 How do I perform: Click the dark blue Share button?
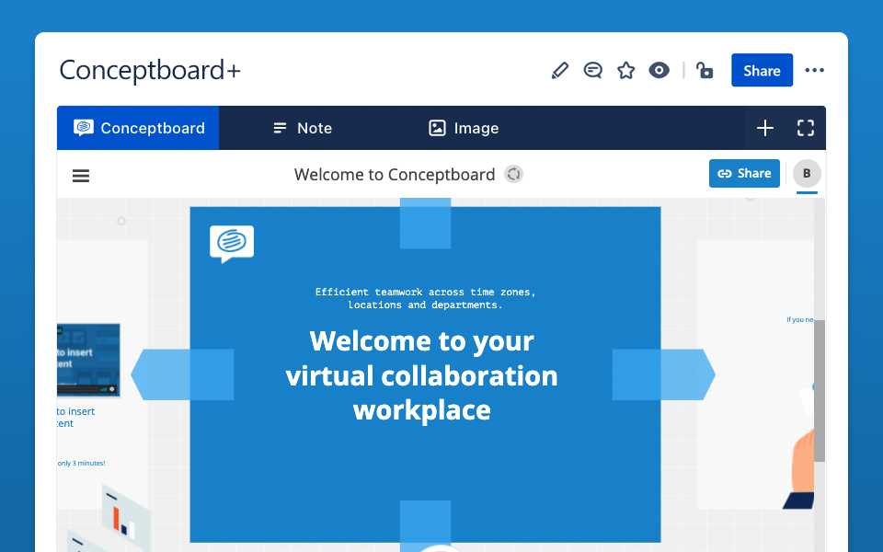pos(762,71)
